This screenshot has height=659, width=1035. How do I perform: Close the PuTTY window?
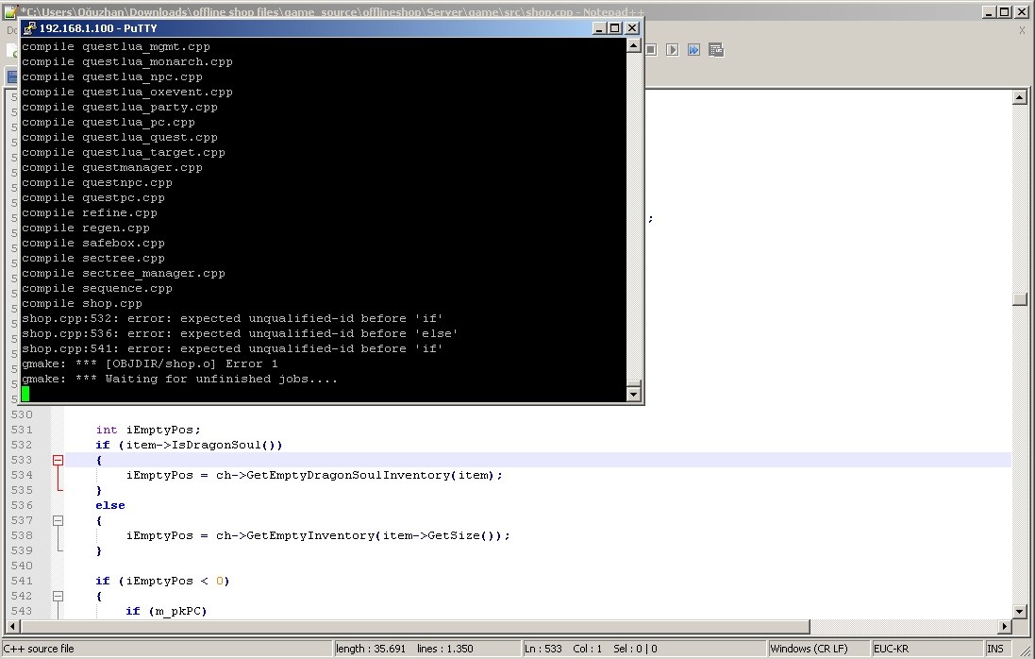coord(632,27)
